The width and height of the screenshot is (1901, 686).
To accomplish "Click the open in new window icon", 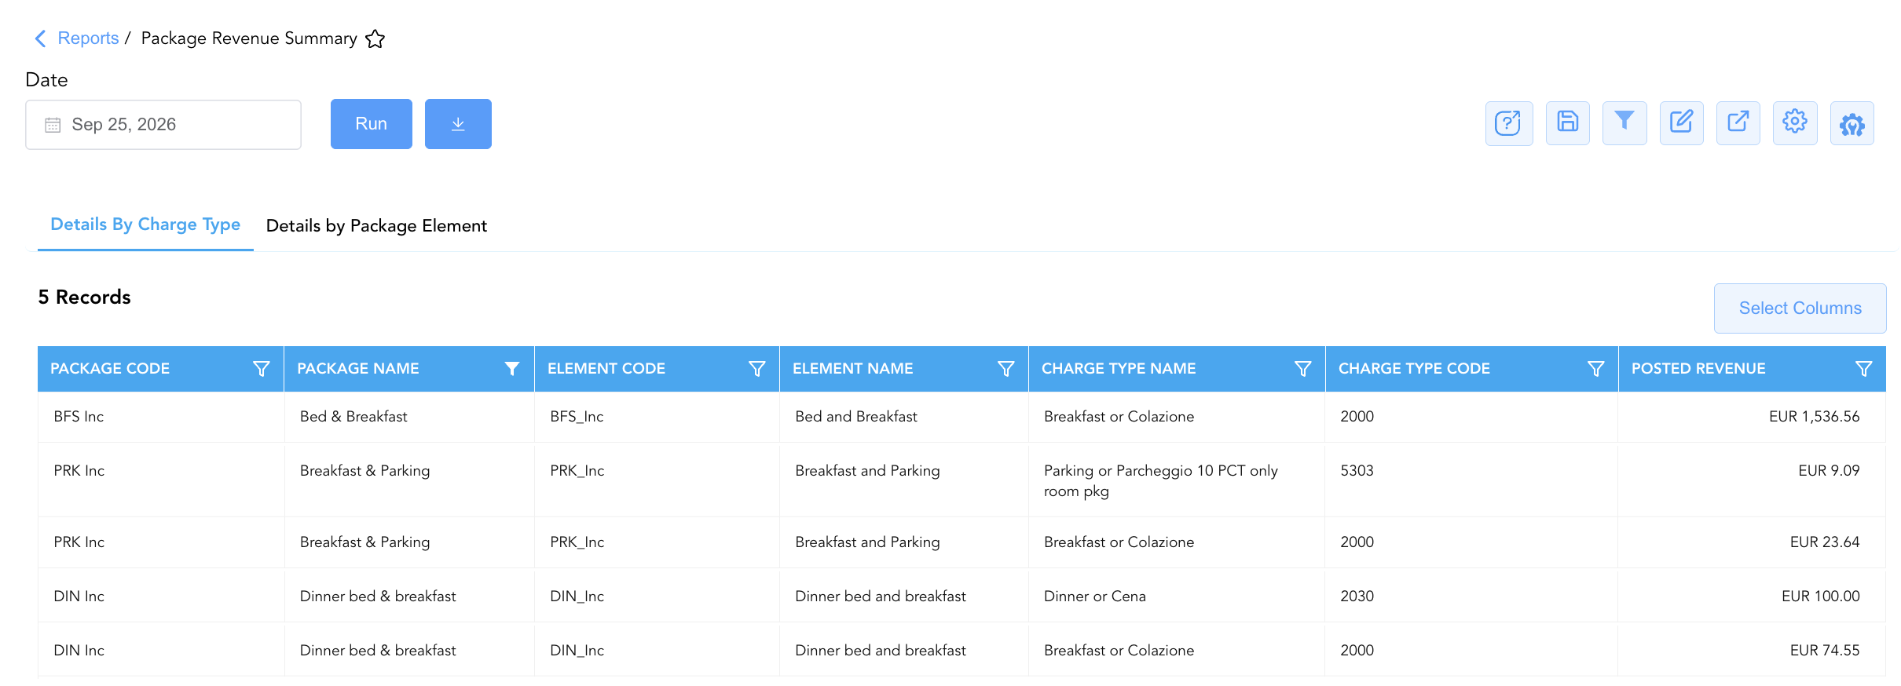I will coord(1738,122).
